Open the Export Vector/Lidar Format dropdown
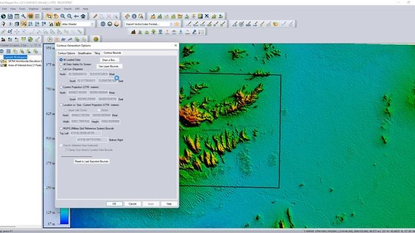415x233 pixels. (149, 24)
